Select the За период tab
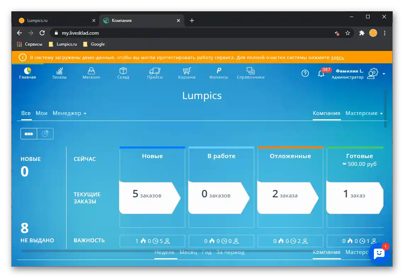 (231, 252)
